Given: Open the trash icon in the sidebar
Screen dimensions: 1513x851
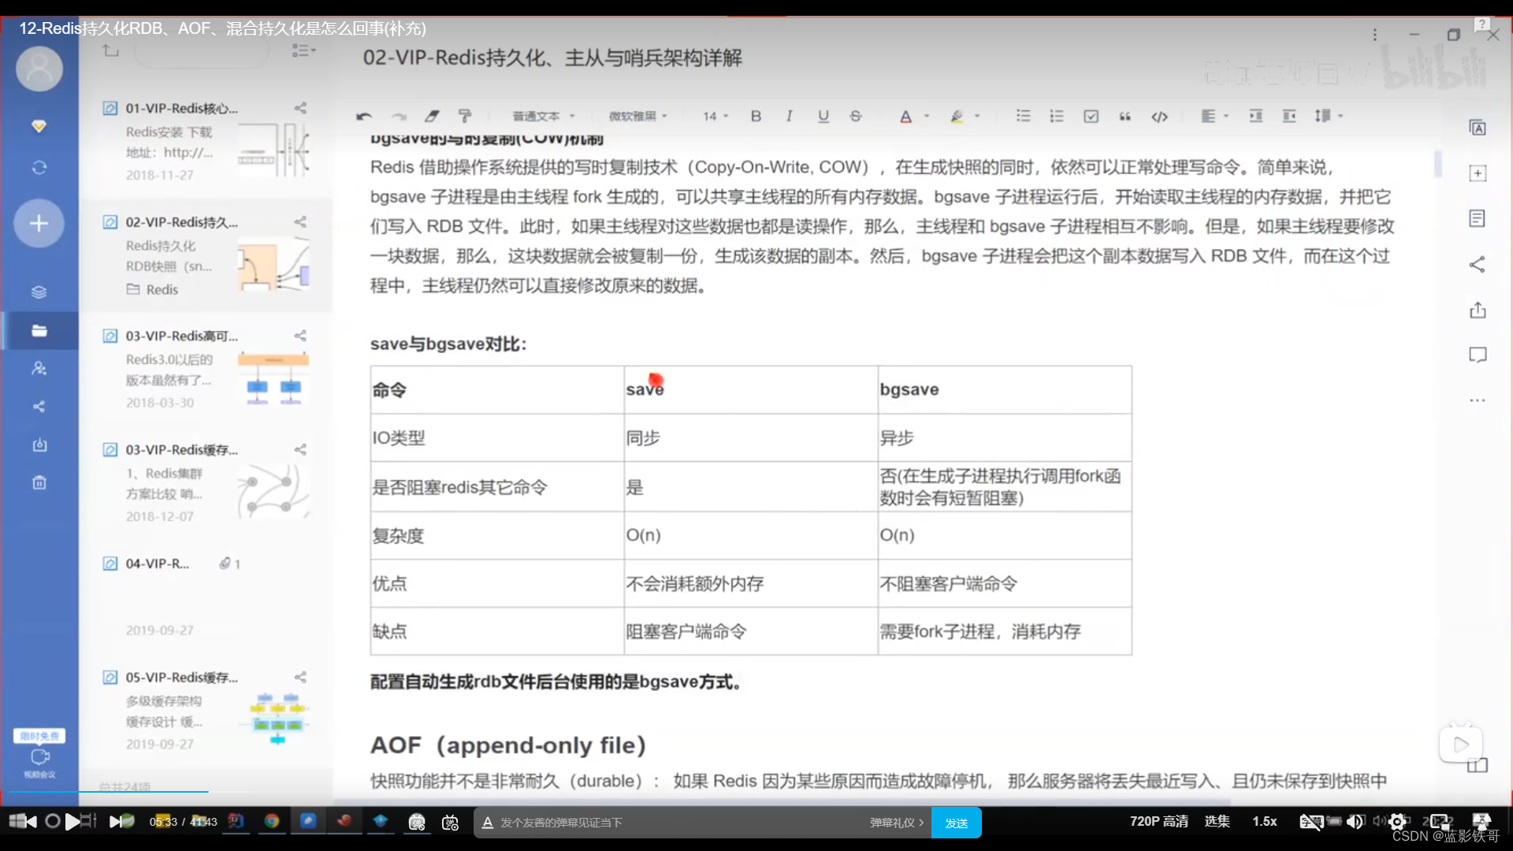Looking at the screenshot, I should click(x=39, y=482).
